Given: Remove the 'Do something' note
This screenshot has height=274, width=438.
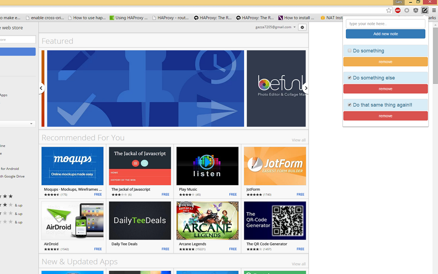Looking at the screenshot, I should point(386,62).
